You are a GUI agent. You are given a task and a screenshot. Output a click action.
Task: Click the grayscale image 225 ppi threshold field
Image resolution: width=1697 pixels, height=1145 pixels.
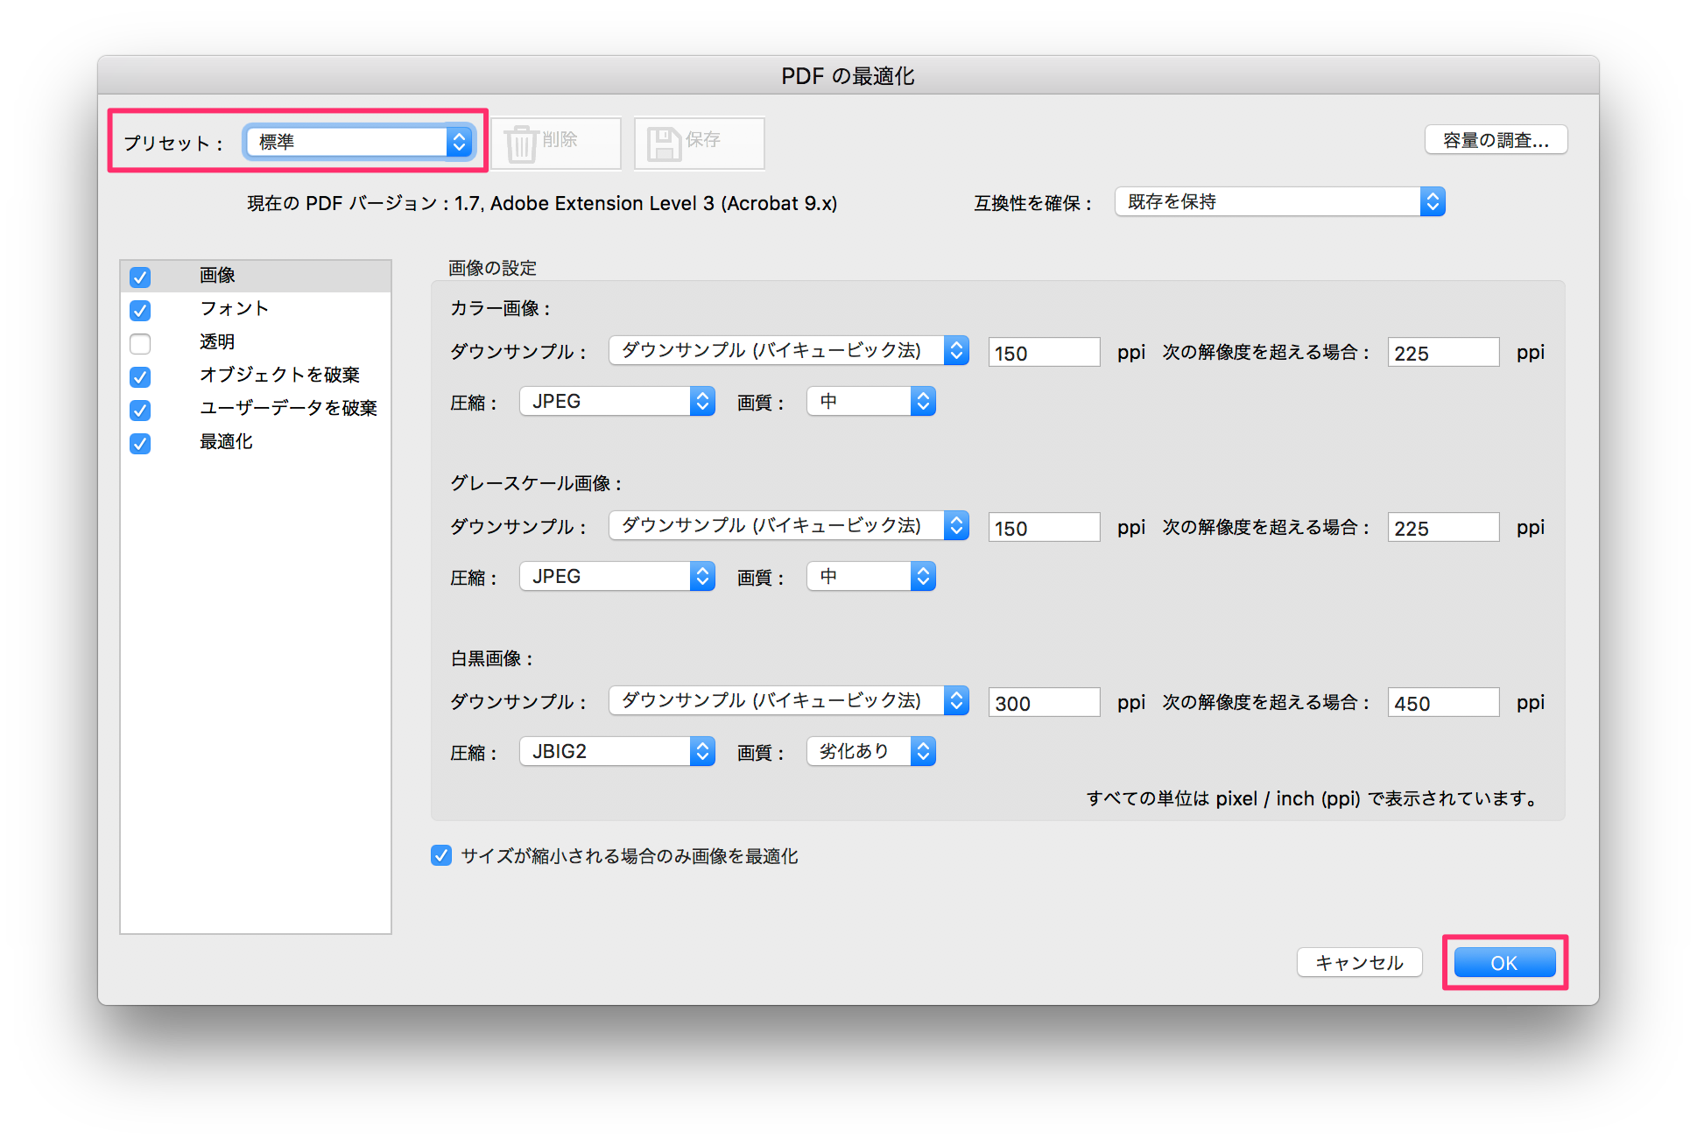tap(1443, 528)
